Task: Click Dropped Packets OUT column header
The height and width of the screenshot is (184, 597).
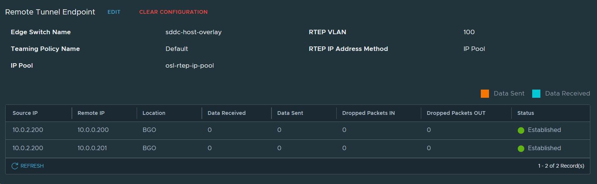Action: (456, 113)
